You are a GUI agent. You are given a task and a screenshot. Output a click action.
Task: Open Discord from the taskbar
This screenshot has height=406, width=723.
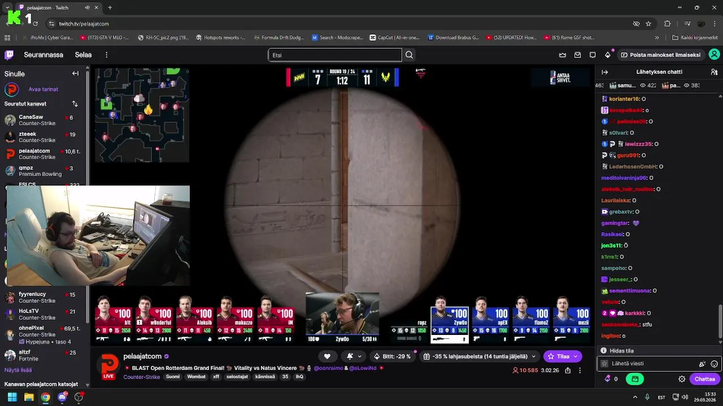pyautogui.click(x=62, y=397)
